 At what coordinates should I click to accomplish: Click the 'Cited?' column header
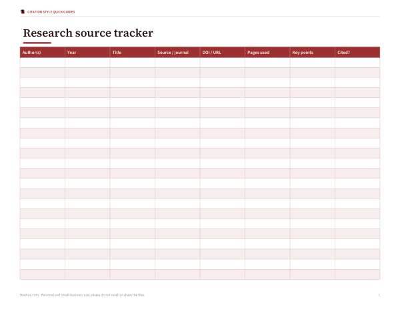[357, 52]
